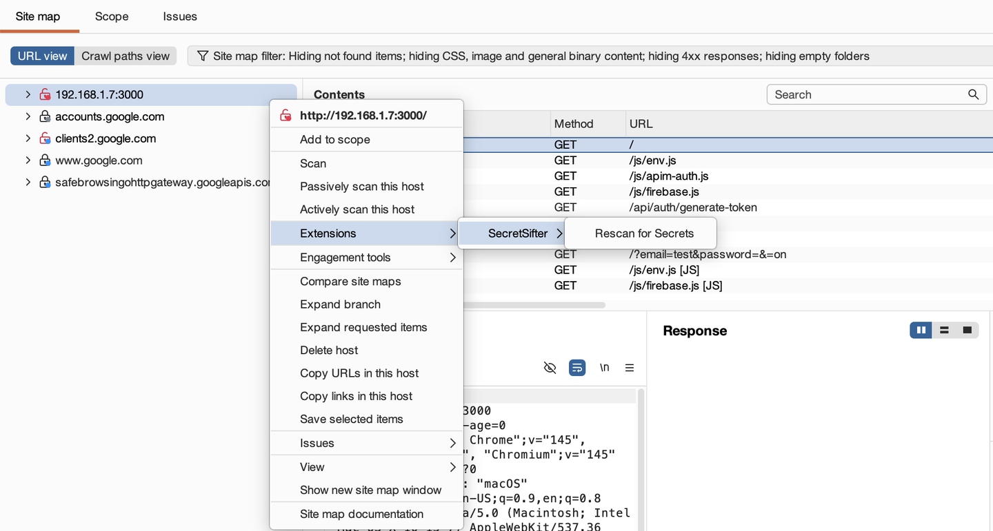
Task: Select the root / GET row
Action: coord(728,145)
